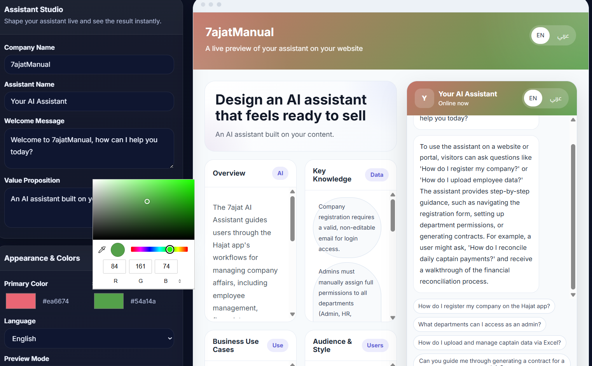Click Overview card scroll up arrow

tap(292, 192)
